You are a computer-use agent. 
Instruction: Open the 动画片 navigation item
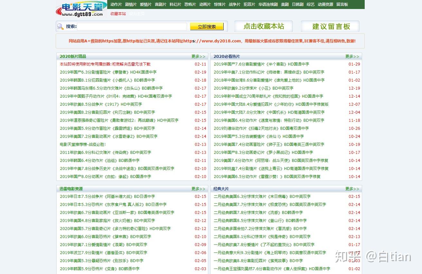coord(205,4)
